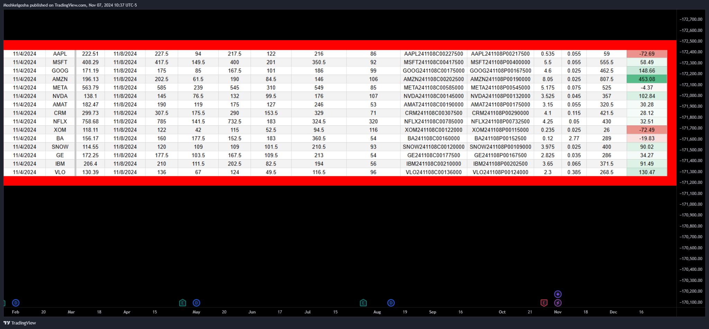Click the 11/4/2024 date in IBM row
The image size is (709, 329).
[24, 164]
